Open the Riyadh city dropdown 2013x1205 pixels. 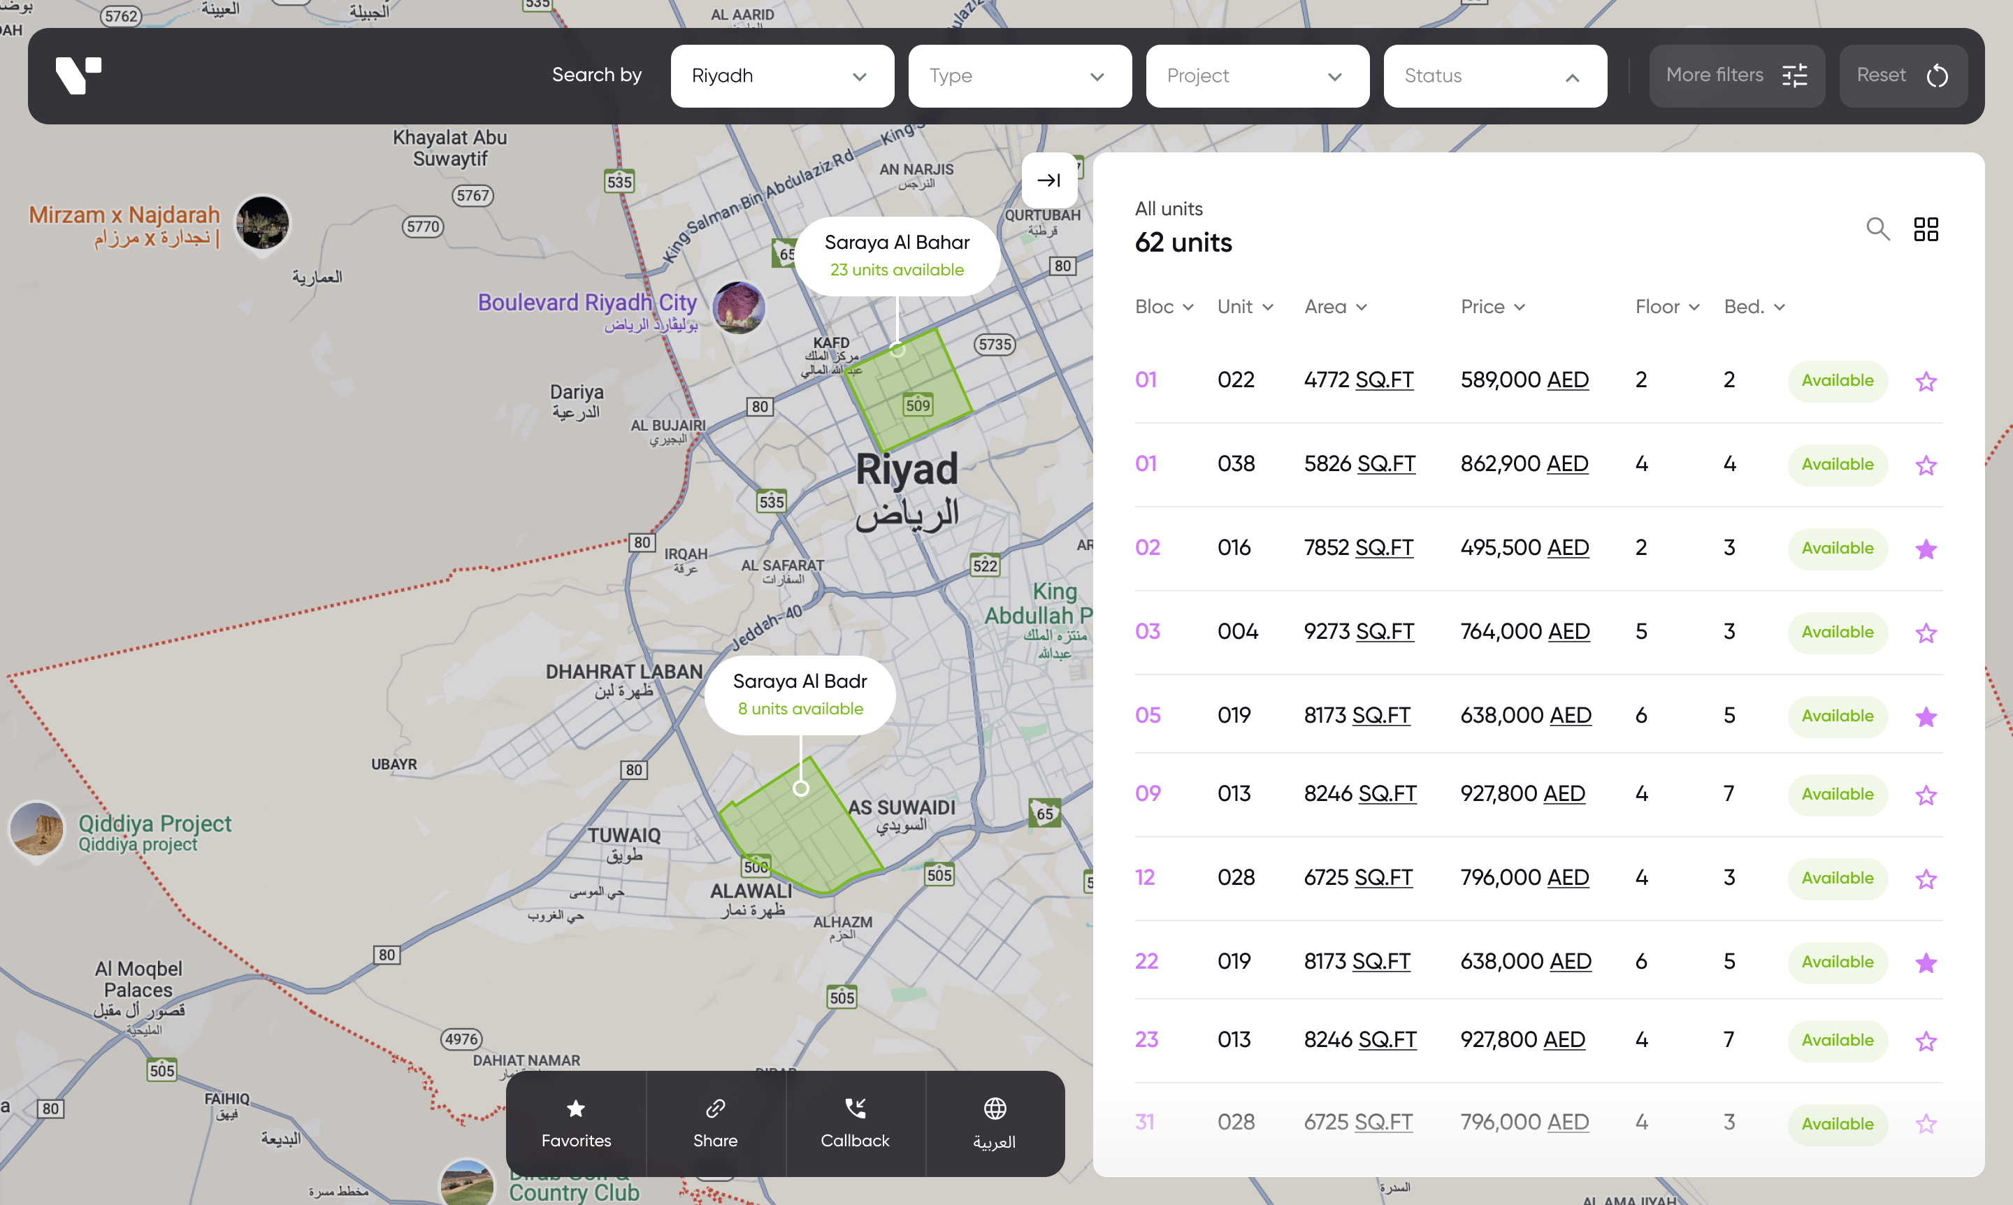(x=781, y=76)
